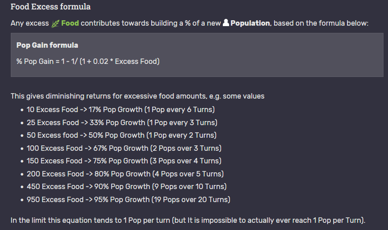
Task: Open the green Food link
Action: pos(70,23)
